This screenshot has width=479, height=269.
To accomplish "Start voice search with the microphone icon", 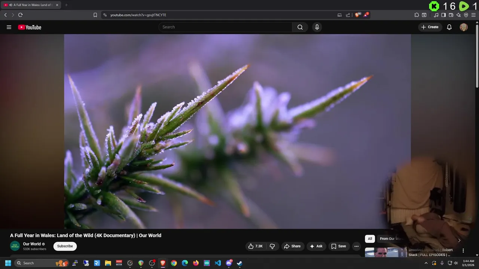I will [x=317, y=27].
